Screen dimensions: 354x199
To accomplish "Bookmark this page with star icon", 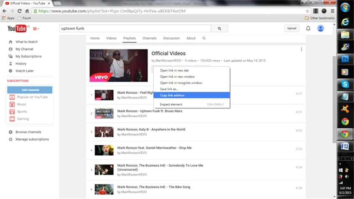I will [x=307, y=11].
